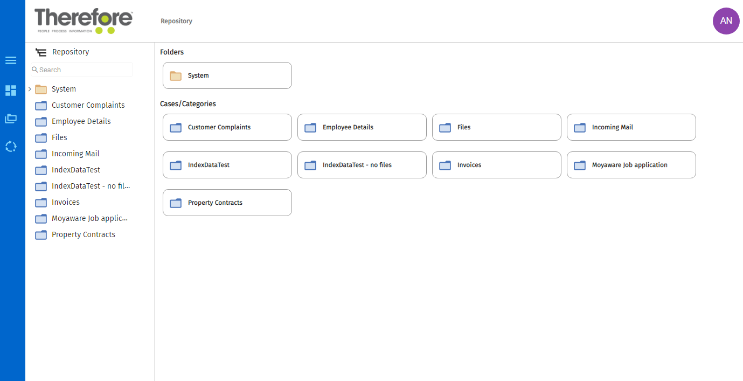743x381 pixels.
Task: Open Moyaware Job application card
Action: pos(631,165)
